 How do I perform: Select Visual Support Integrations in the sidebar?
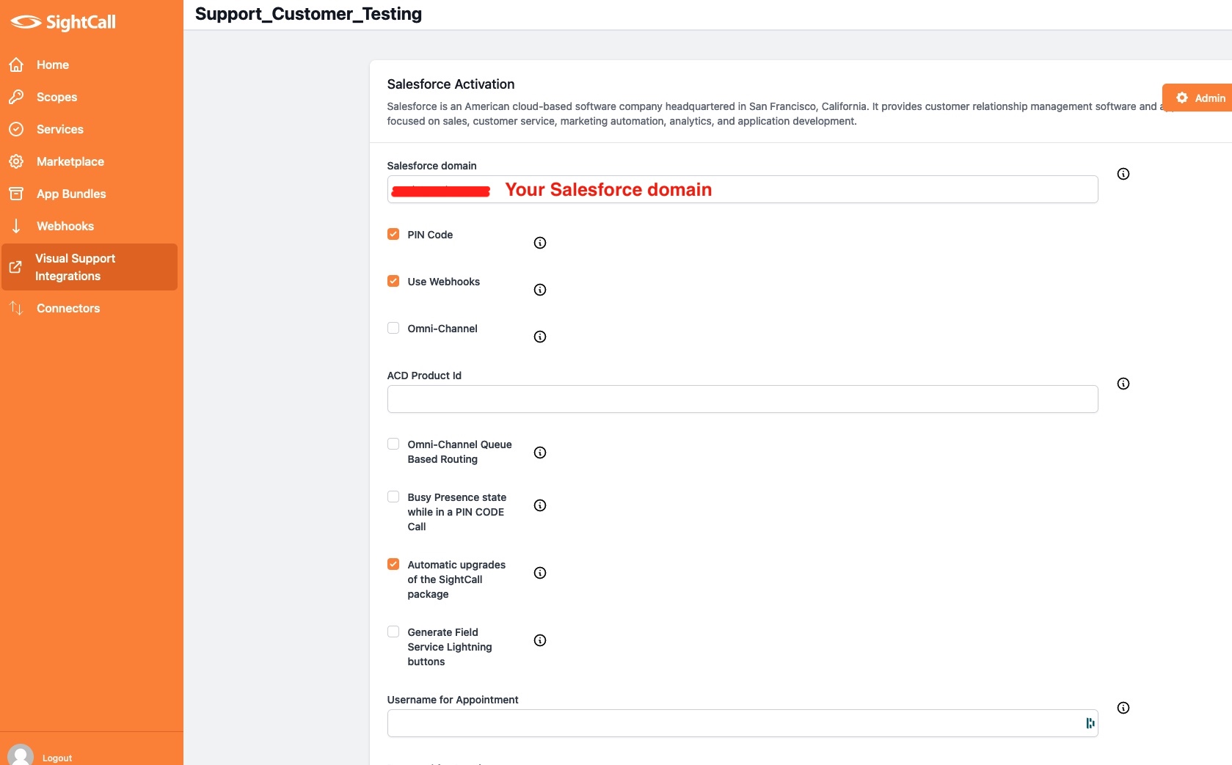90,267
